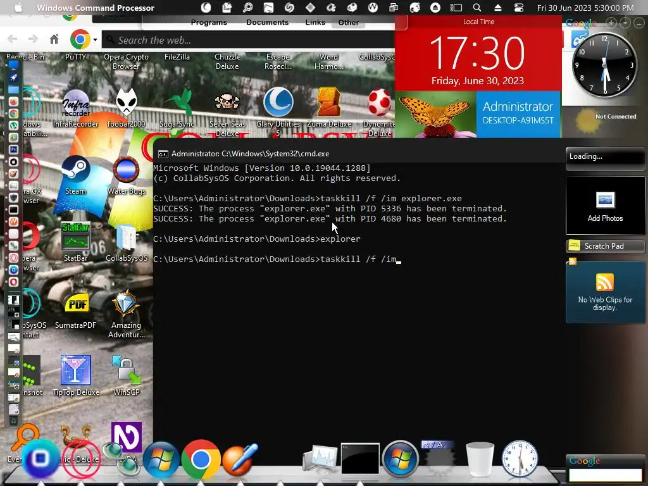Click the sidebar down arrow button
This screenshot has height=486, width=648.
click(625, 23)
